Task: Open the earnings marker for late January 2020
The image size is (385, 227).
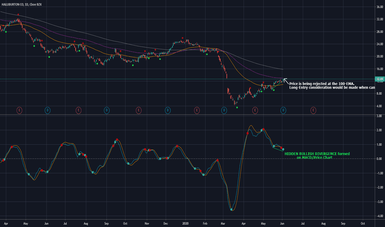Action: (x=197, y=111)
